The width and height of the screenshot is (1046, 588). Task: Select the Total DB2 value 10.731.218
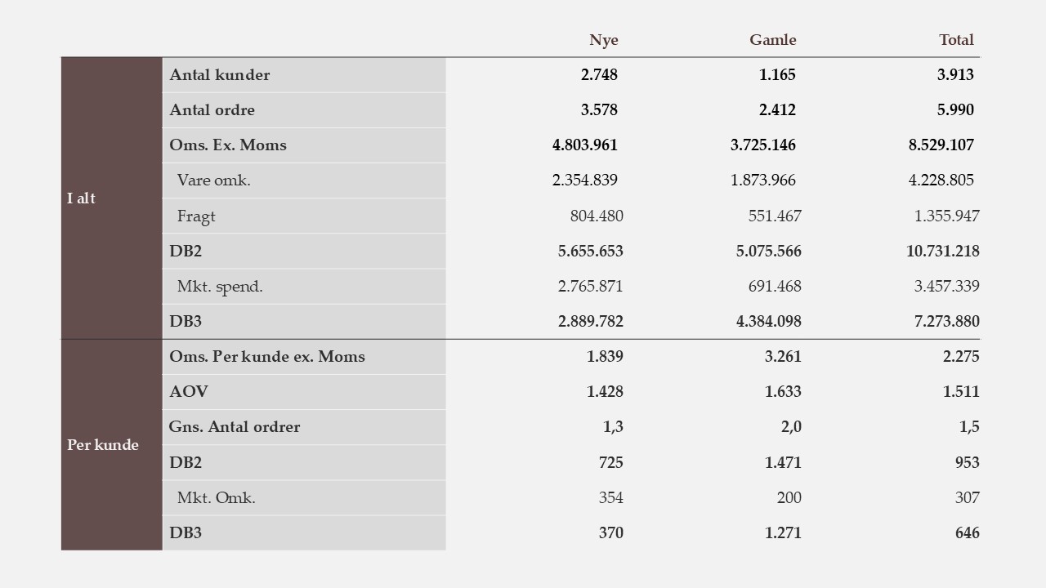[942, 252]
